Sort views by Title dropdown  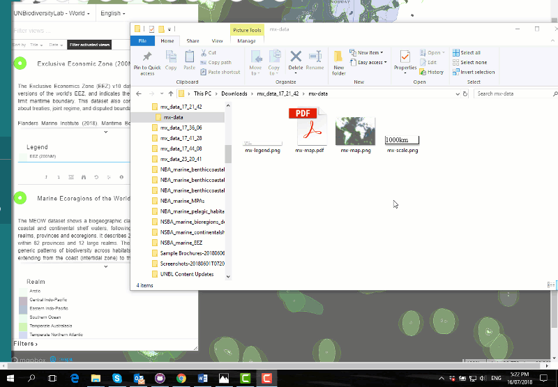(36, 45)
